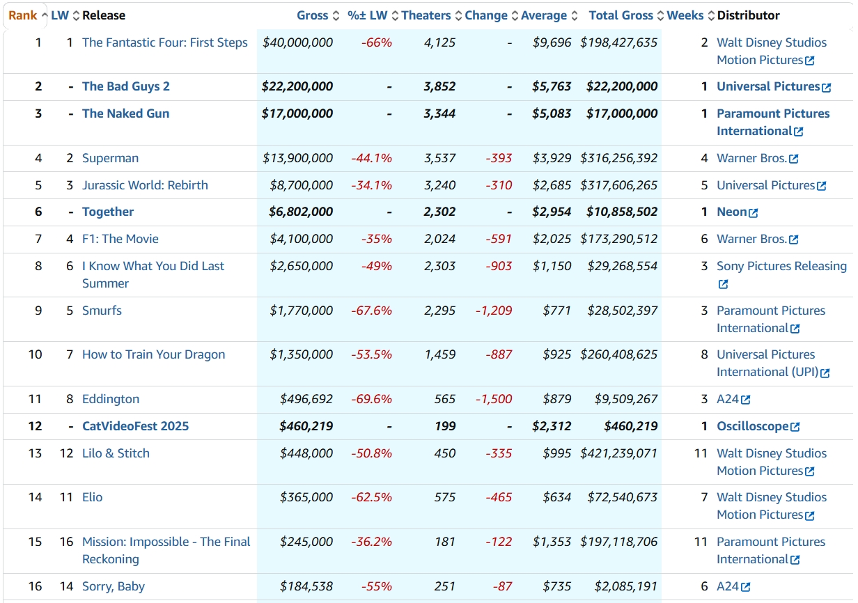Click the sort arrows next to Theaters
Screen dimensions: 858x603
[458, 16]
